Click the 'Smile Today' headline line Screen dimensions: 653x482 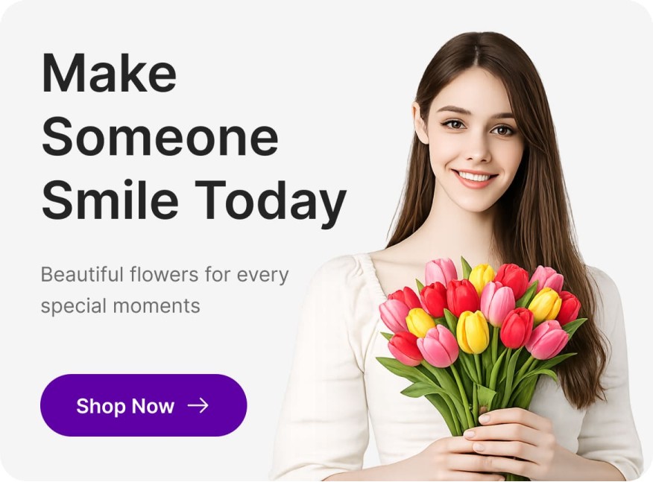click(x=194, y=200)
